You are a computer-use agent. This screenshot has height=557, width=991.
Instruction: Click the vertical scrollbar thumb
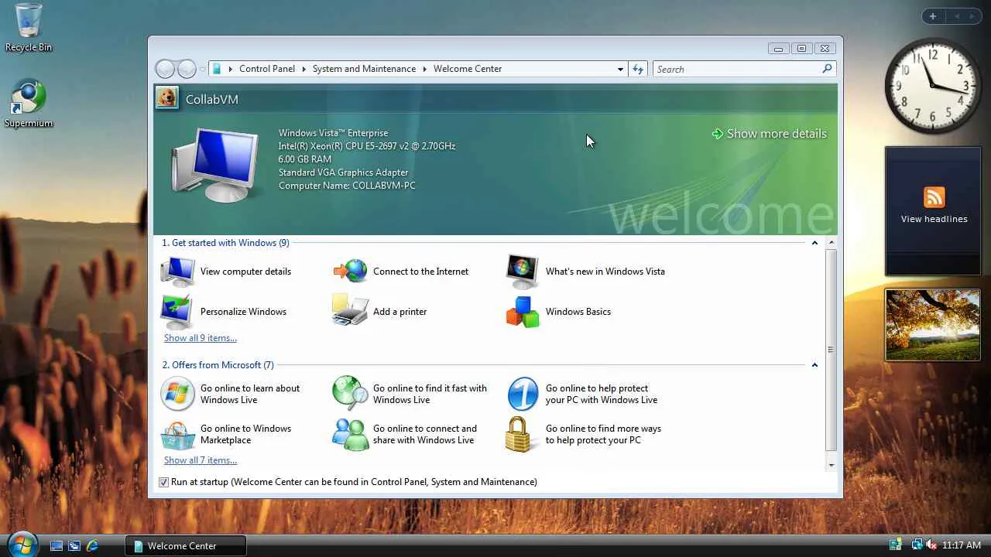(831, 350)
